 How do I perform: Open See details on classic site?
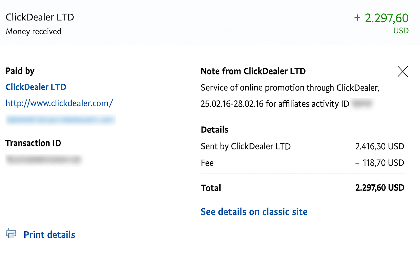coord(254,212)
